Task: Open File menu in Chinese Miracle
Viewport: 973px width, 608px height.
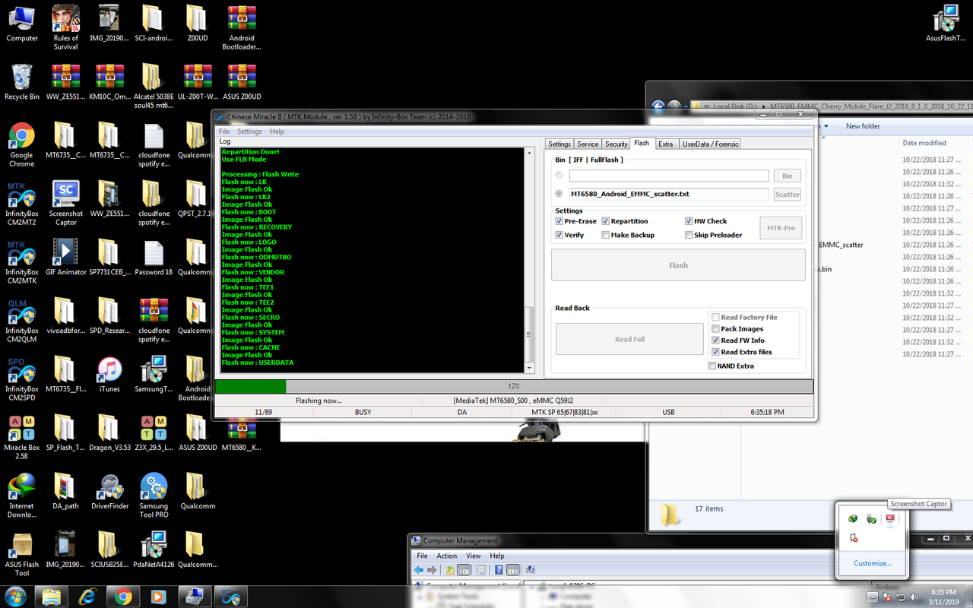Action: click(223, 131)
